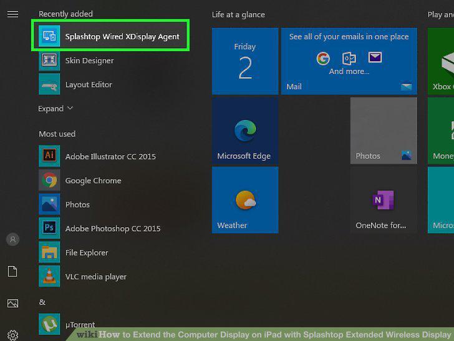
Task: Click 'See all of your emails' text
Action: coord(349,36)
